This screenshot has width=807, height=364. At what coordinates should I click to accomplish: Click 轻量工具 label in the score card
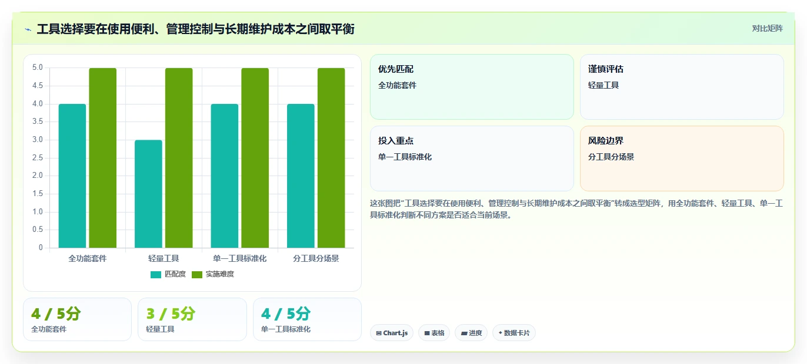pyautogui.click(x=160, y=329)
